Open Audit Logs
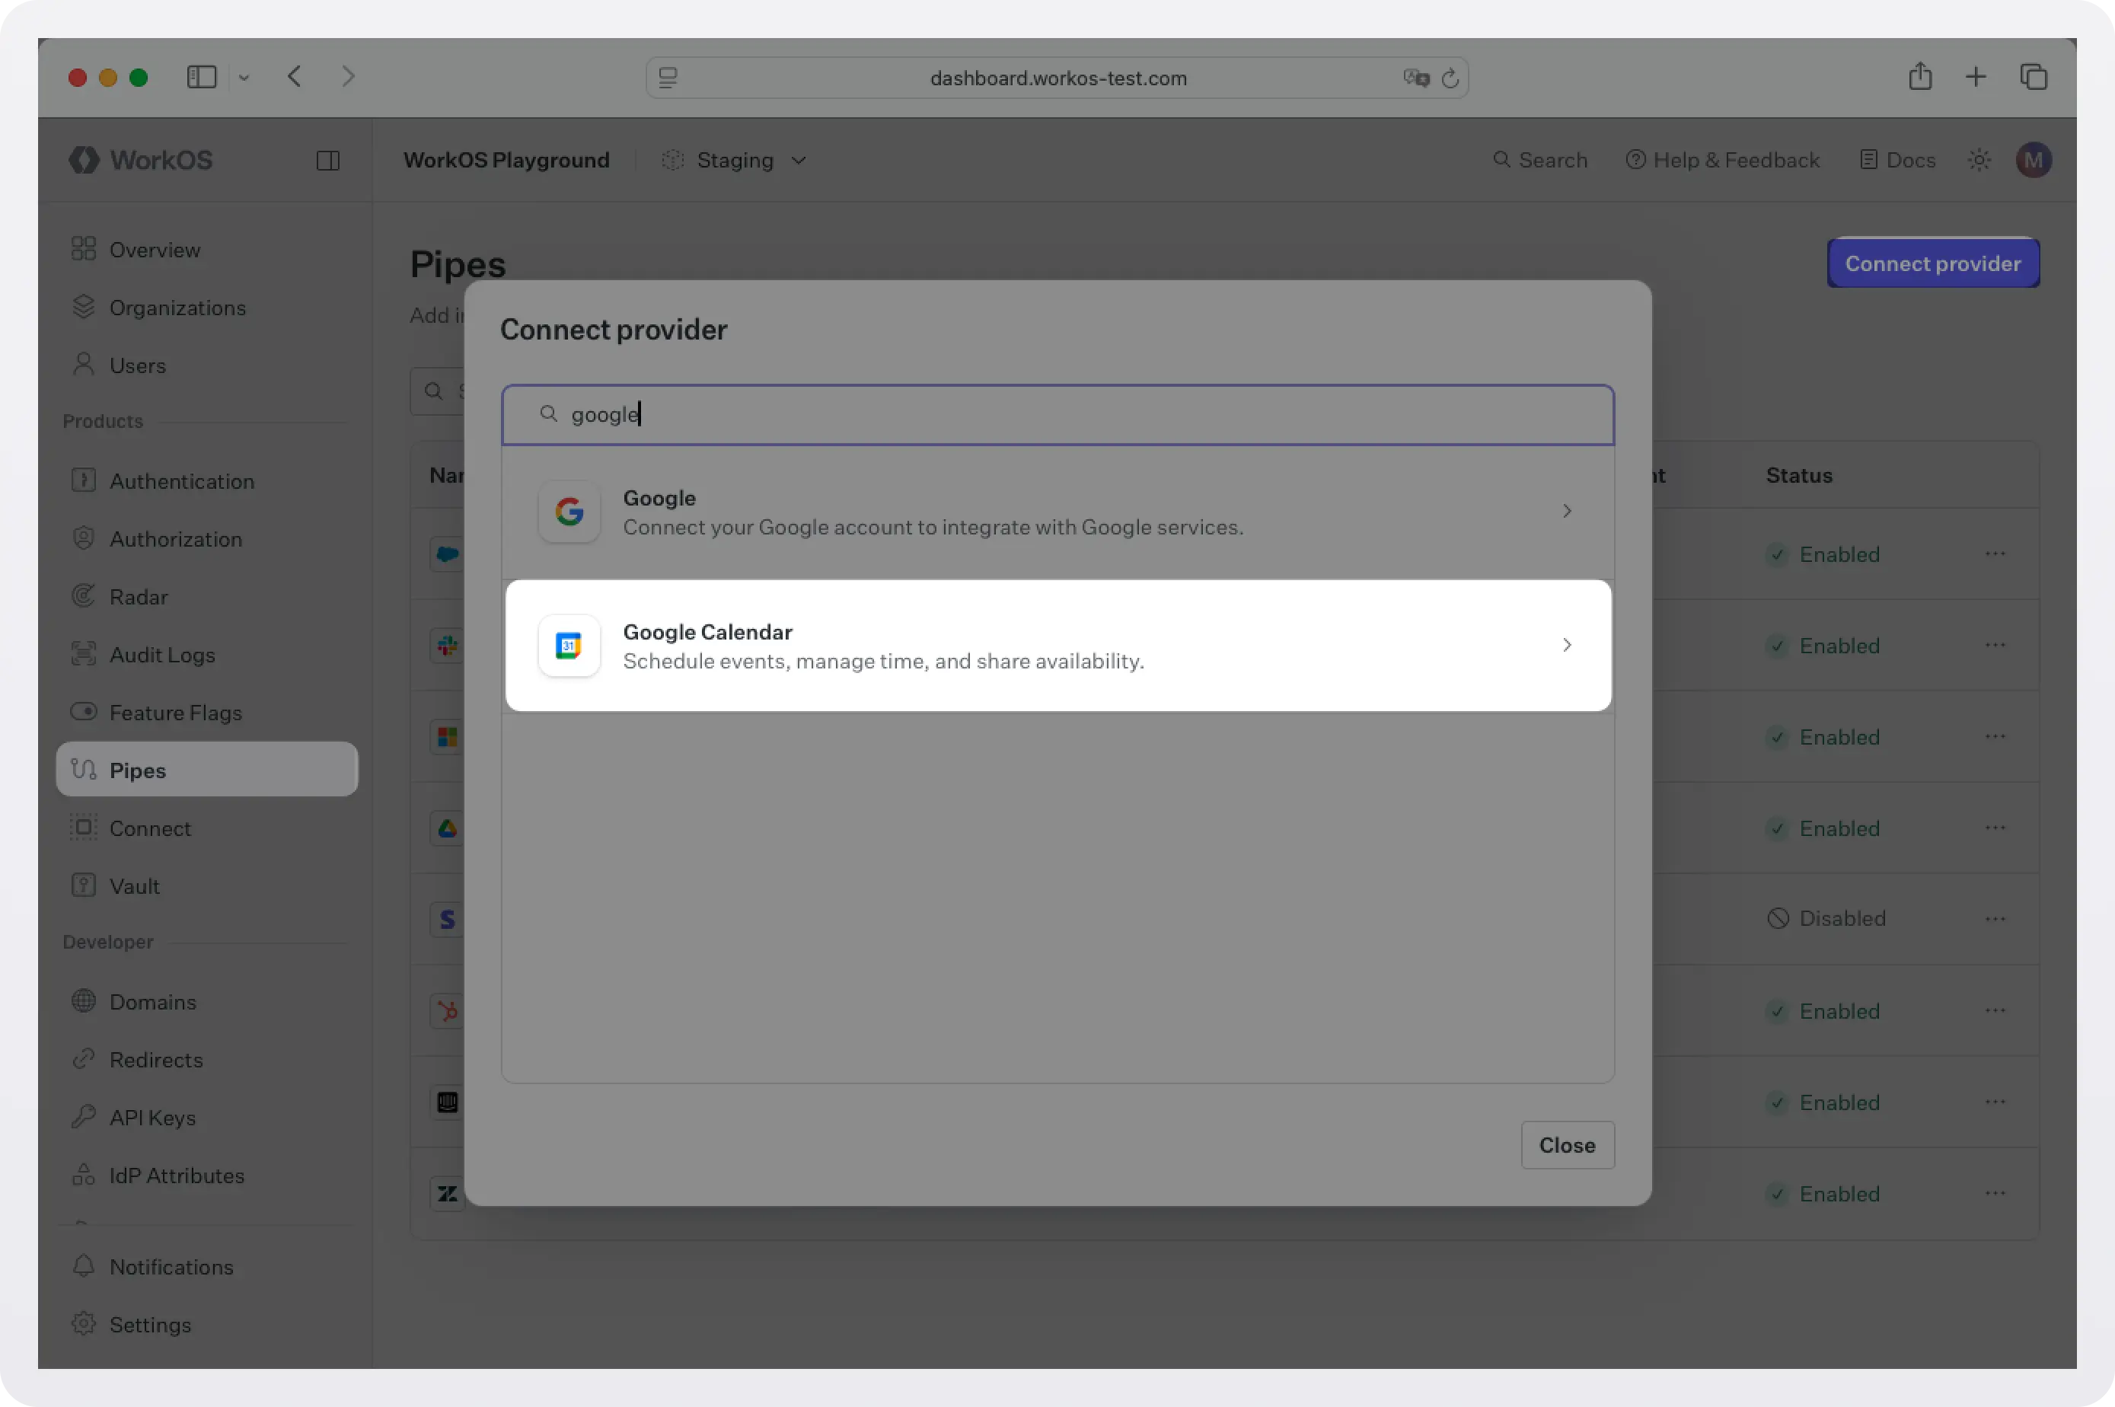This screenshot has width=2115, height=1407. (x=161, y=654)
